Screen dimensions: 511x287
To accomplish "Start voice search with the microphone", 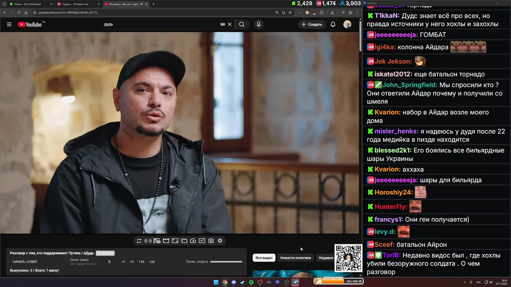I will tap(259, 24).
